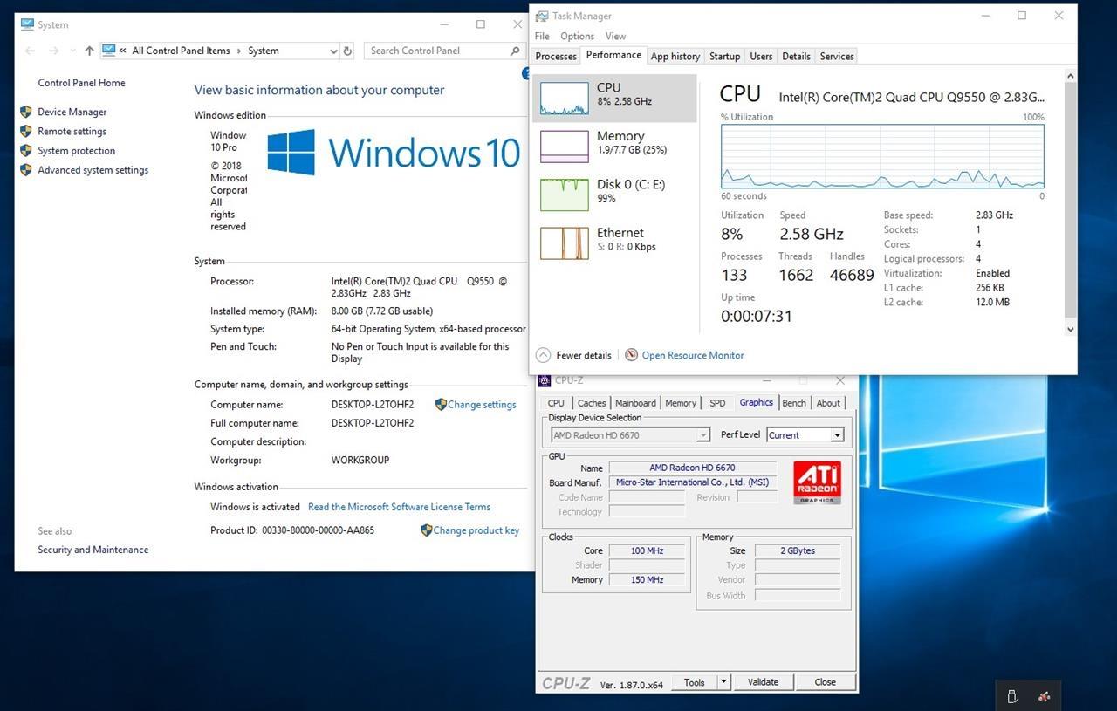Click the Fewer details chevron circle icon
1117x711 pixels.
coord(543,355)
